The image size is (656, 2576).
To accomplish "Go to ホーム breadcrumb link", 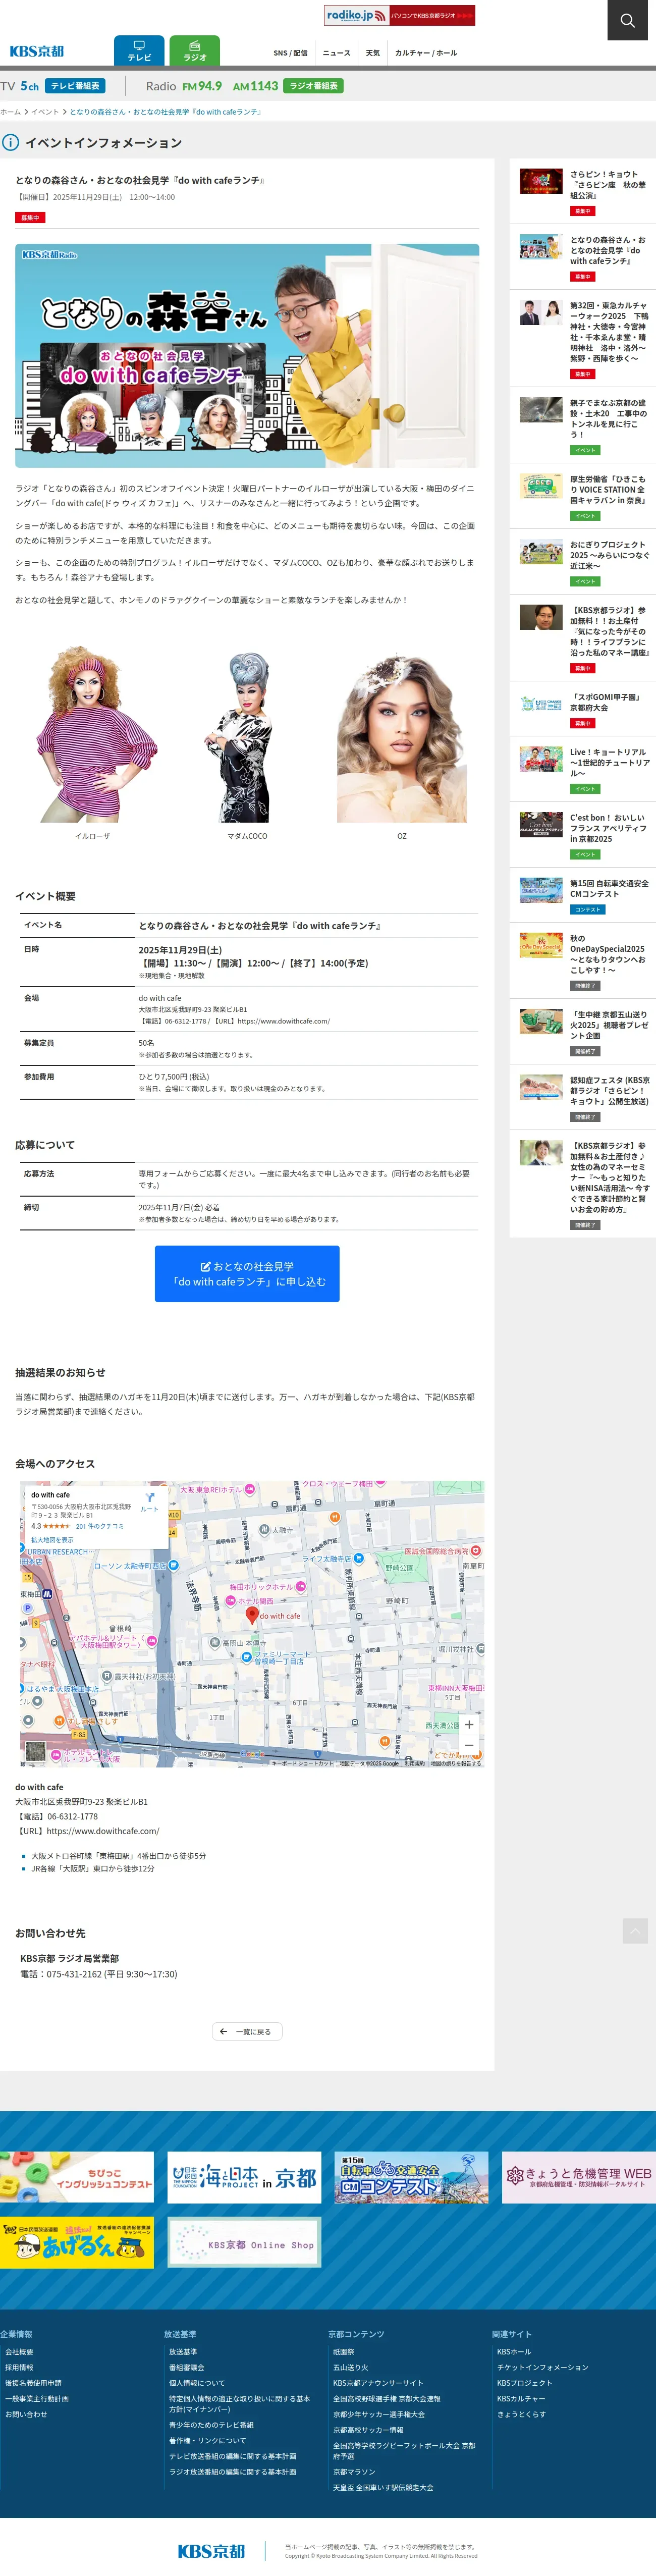I will [10, 112].
